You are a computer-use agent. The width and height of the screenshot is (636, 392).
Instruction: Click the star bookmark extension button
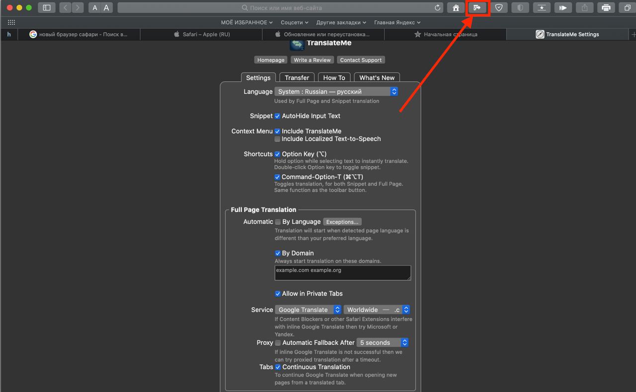tap(542, 7)
